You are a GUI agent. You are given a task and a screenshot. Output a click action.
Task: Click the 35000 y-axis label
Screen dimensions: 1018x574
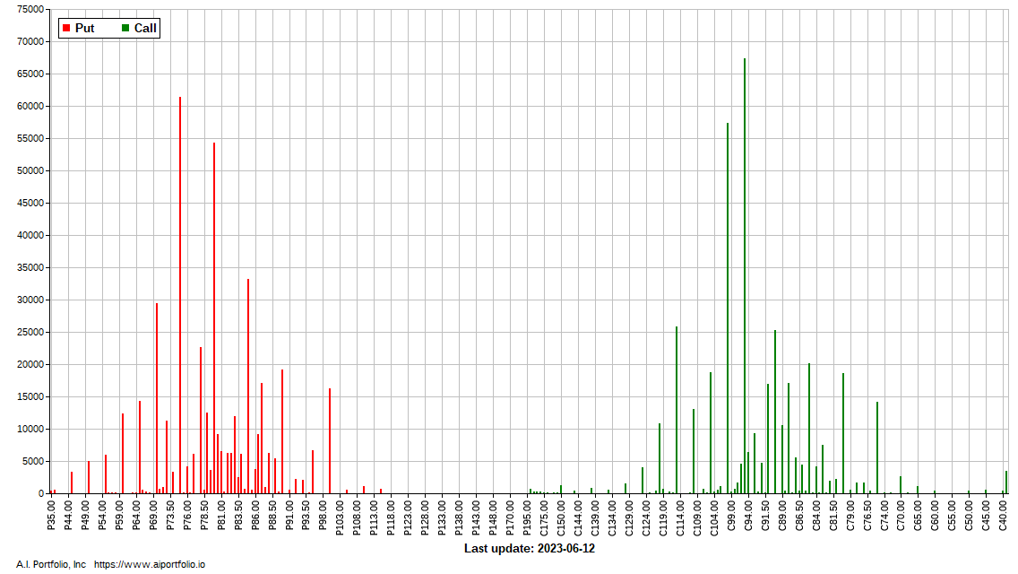pos(30,268)
